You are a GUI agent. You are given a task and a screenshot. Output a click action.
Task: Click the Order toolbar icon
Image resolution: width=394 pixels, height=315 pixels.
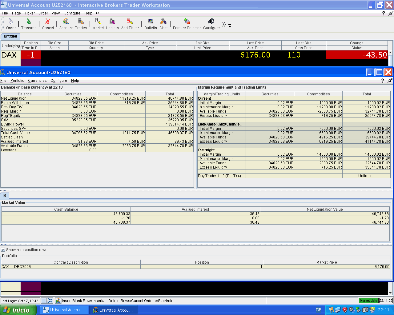pyautogui.click(x=11, y=24)
